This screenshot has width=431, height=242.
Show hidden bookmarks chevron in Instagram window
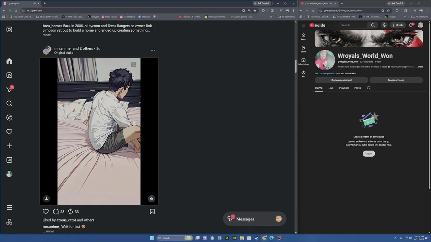[271, 16]
